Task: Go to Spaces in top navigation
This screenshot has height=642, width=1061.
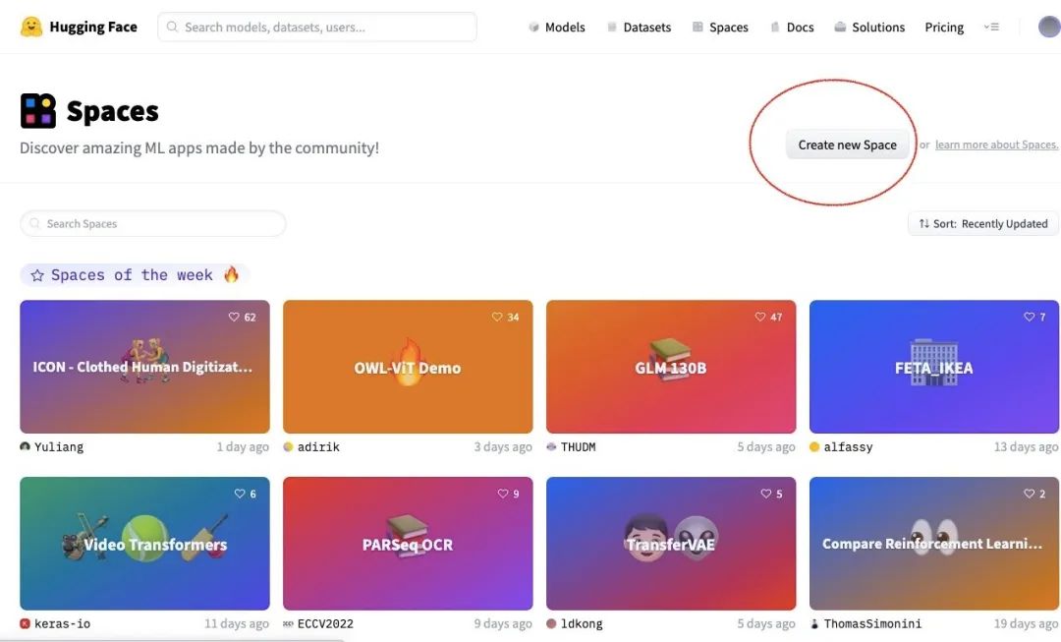Action: [x=721, y=28]
